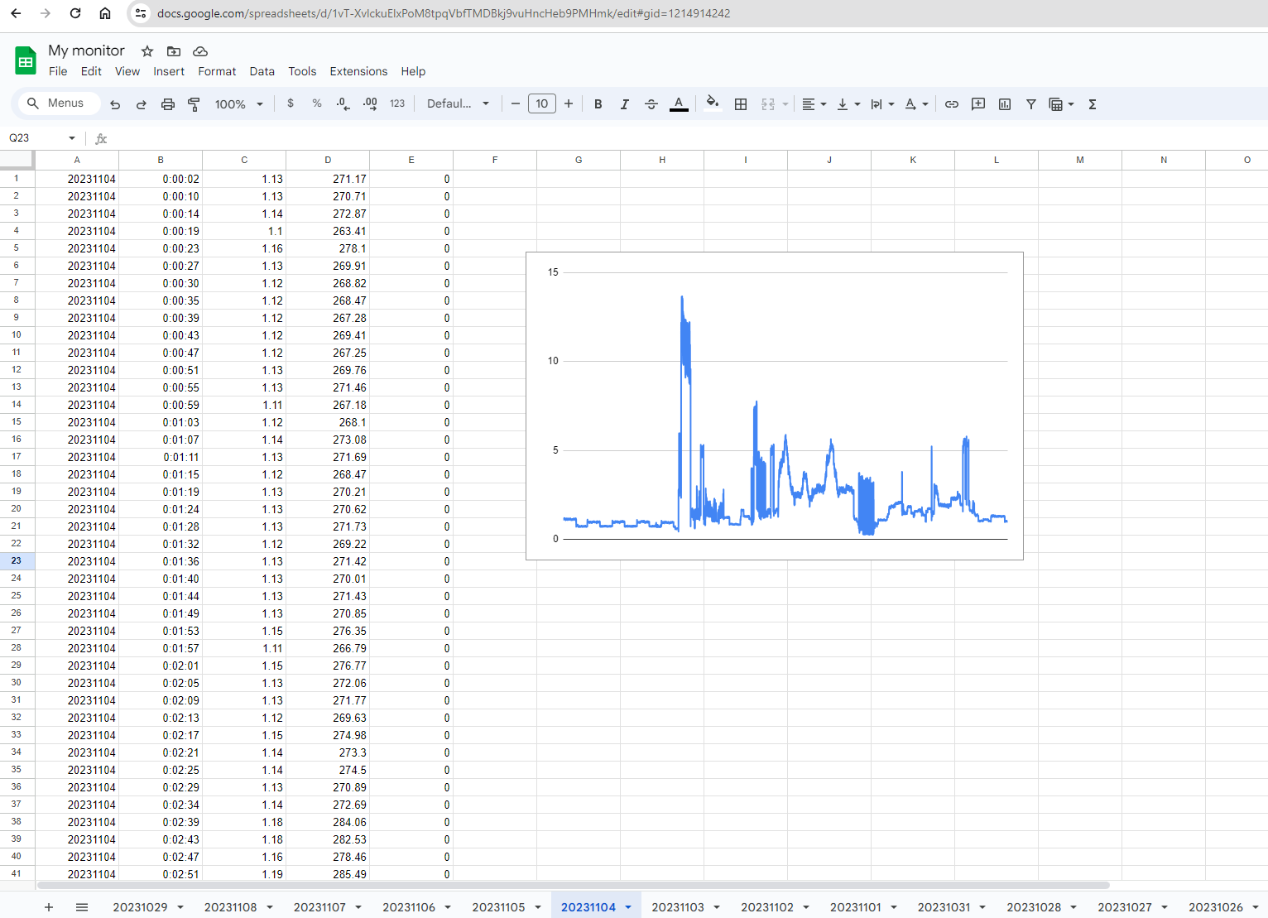Switch to the 20231029 sheet tab
Image resolution: width=1268 pixels, height=918 pixels.
(x=141, y=907)
